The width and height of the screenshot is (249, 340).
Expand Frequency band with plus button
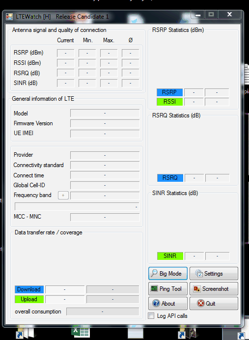pyautogui.click(x=63, y=195)
